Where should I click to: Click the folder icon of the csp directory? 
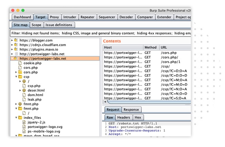tap(20, 77)
